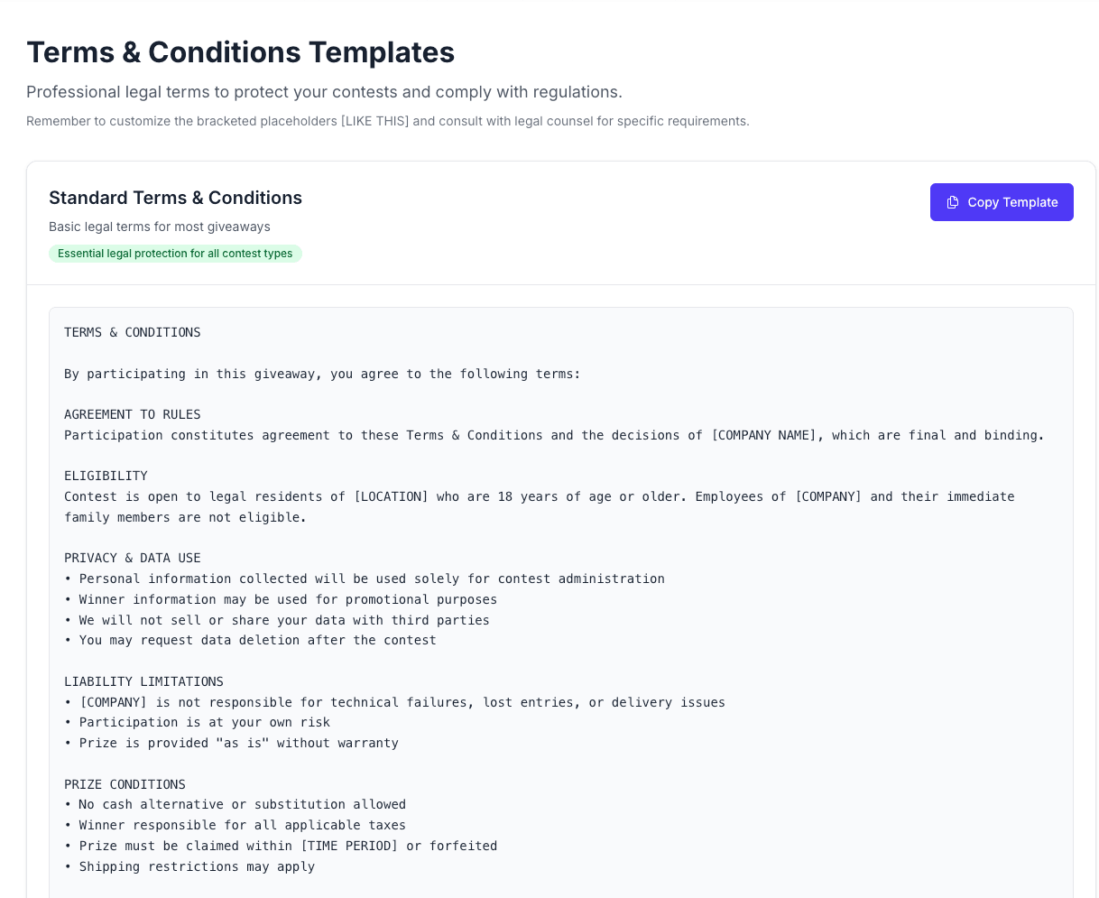Image resolution: width=1099 pixels, height=898 pixels.
Task: Click the PRIZE CONDITIONS heading
Action: [125, 784]
